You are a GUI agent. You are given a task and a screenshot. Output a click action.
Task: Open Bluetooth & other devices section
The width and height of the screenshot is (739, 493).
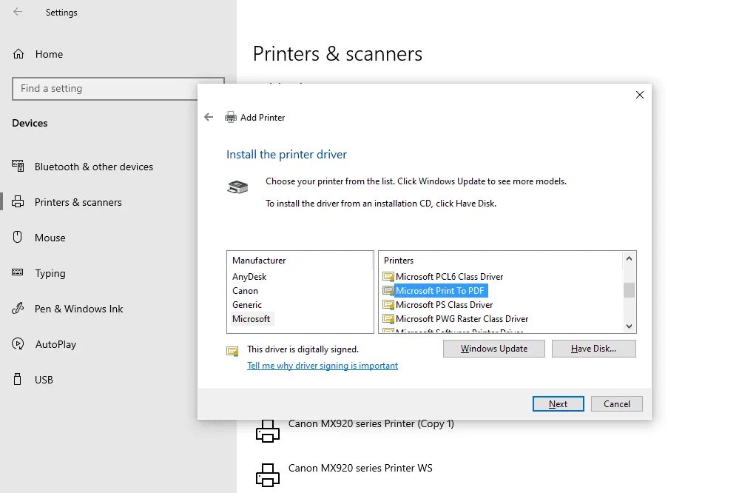pos(94,167)
